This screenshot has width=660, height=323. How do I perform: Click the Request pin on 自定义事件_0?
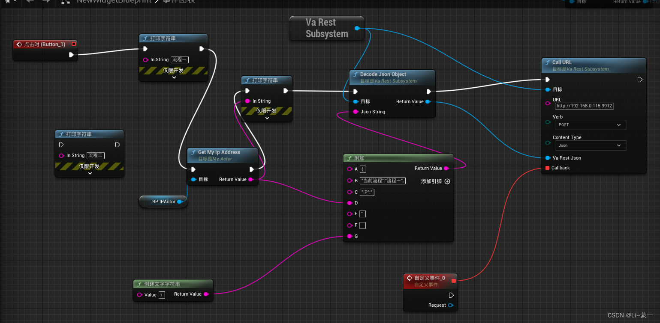tap(450, 305)
